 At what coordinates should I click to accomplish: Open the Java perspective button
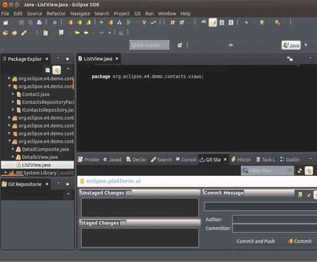pyautogui.click(x=291, y=45)
